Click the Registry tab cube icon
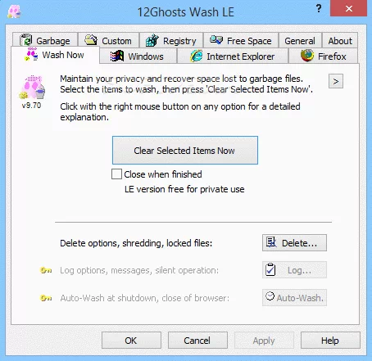 point(152,40)
